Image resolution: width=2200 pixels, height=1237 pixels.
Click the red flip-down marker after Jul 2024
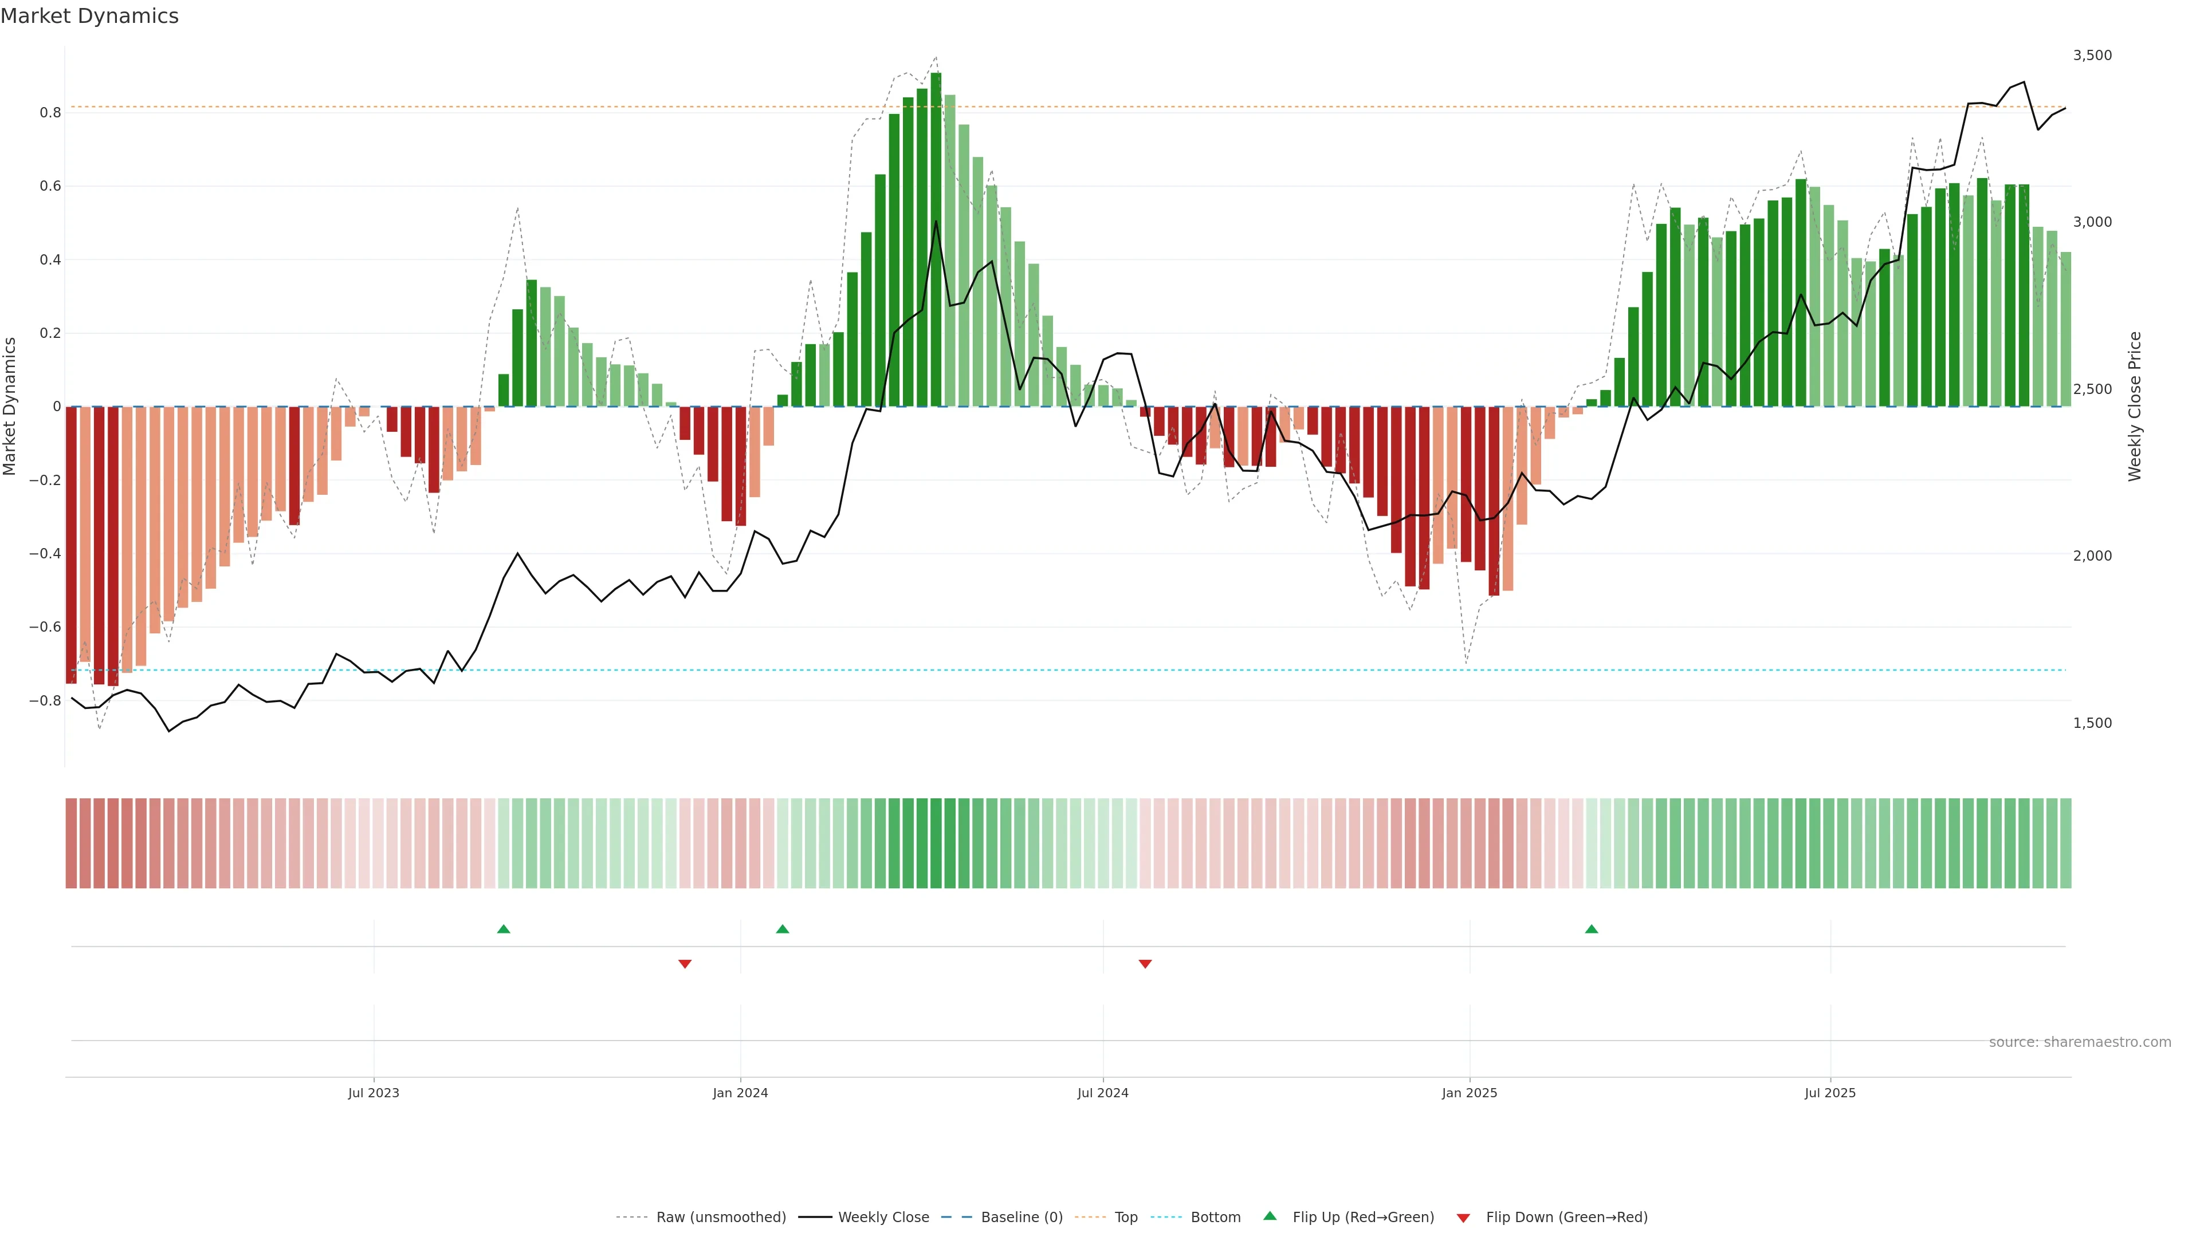(1145, 964)
